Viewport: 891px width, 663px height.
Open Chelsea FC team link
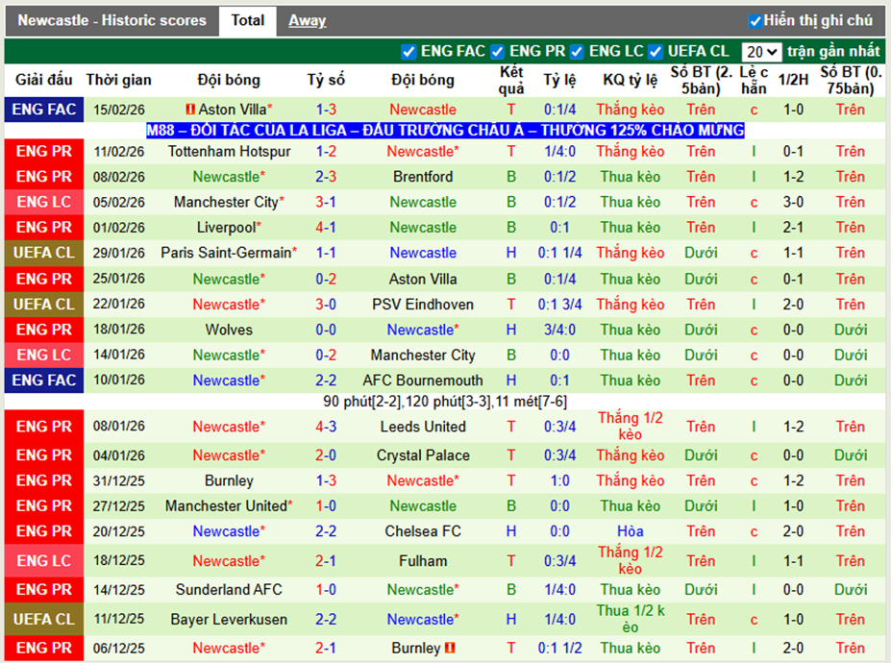coord(423,531)
